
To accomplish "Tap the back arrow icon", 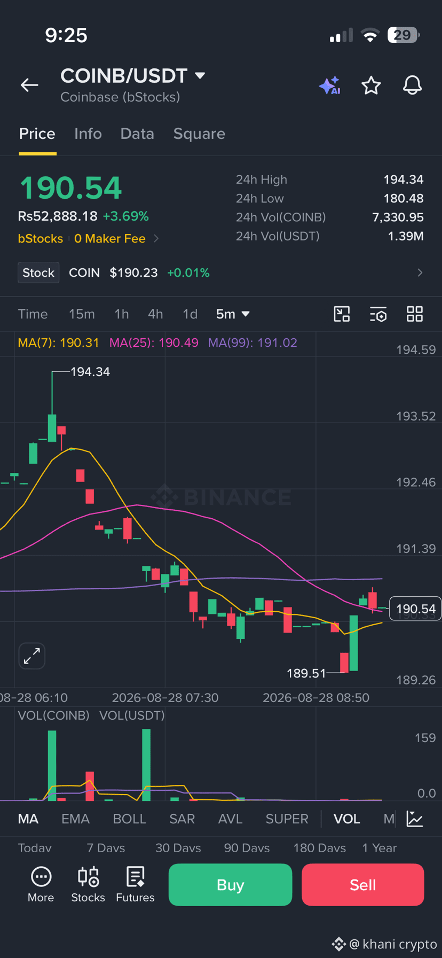I will tap(29, 85).
